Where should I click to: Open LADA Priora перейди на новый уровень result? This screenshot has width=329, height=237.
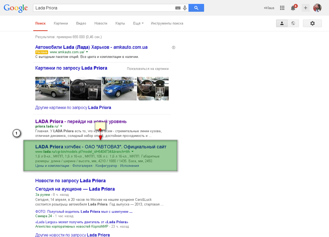[x=81, y=121]
